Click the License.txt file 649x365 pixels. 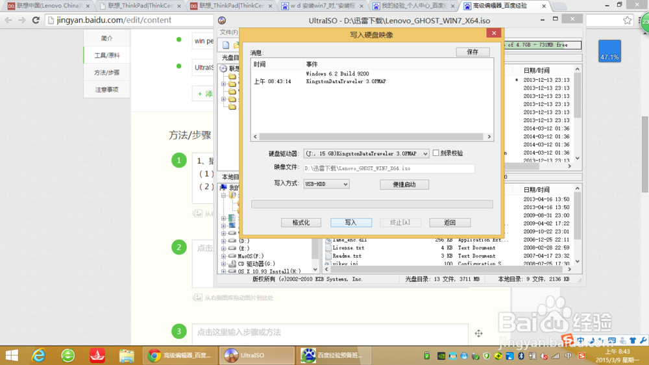click(348, 247)
